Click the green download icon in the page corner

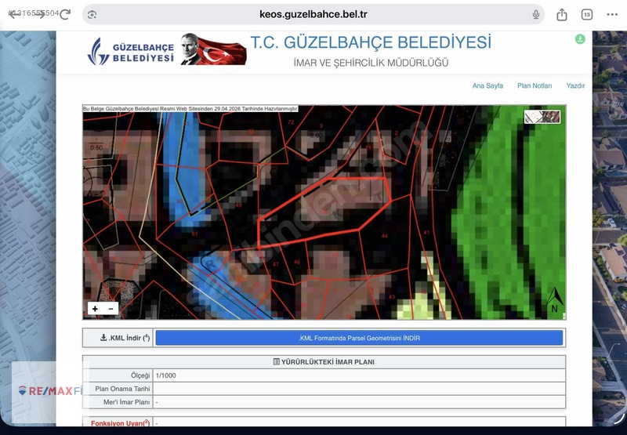tap(580, 38)
